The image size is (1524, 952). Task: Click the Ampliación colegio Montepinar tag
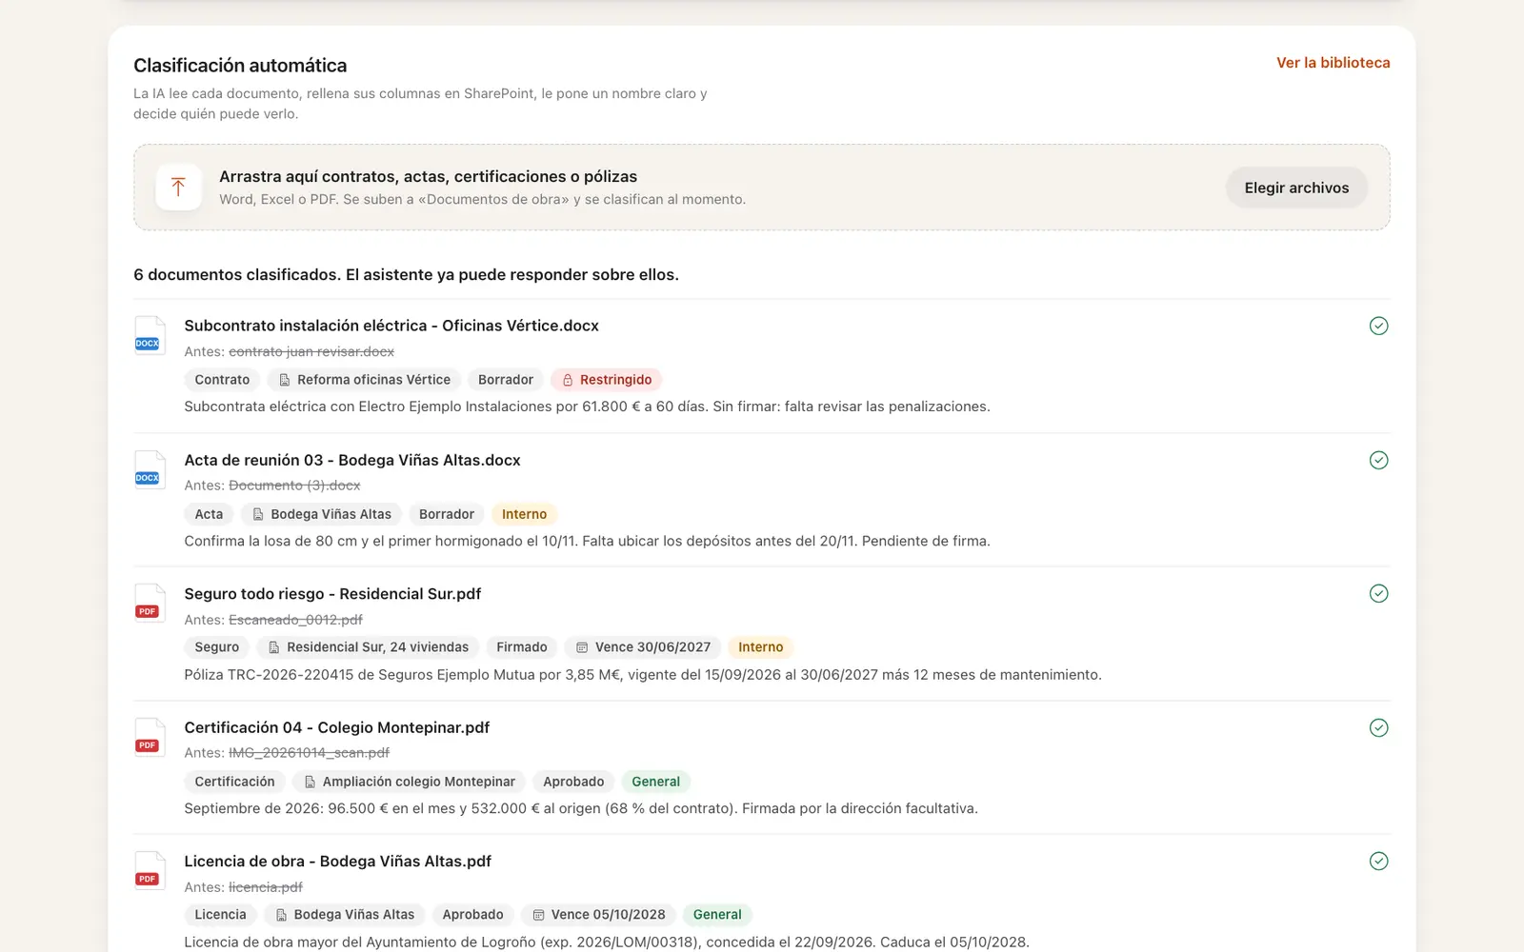coord(409,782)
